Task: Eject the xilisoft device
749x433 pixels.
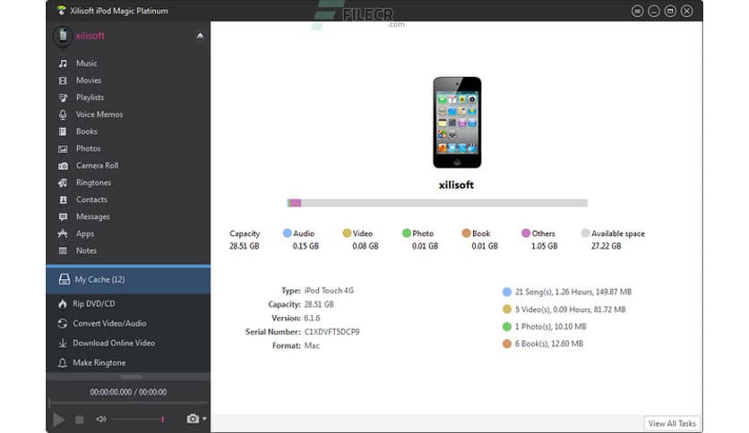Action: point(200,35)
